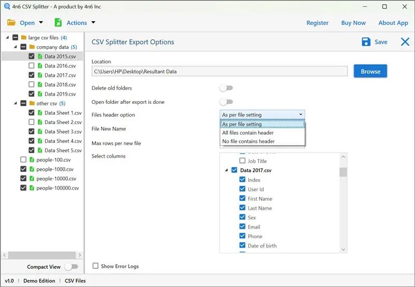Screen dimensions: 415x287
Task: Click the 4n6 app logo in title bar
Action: point(7,6)
